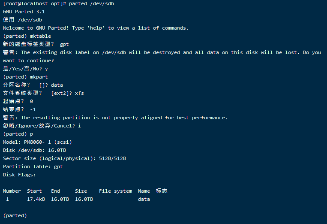Click the 'Size' column header
The width and height of the screenshot is (327, 224).
81,191
